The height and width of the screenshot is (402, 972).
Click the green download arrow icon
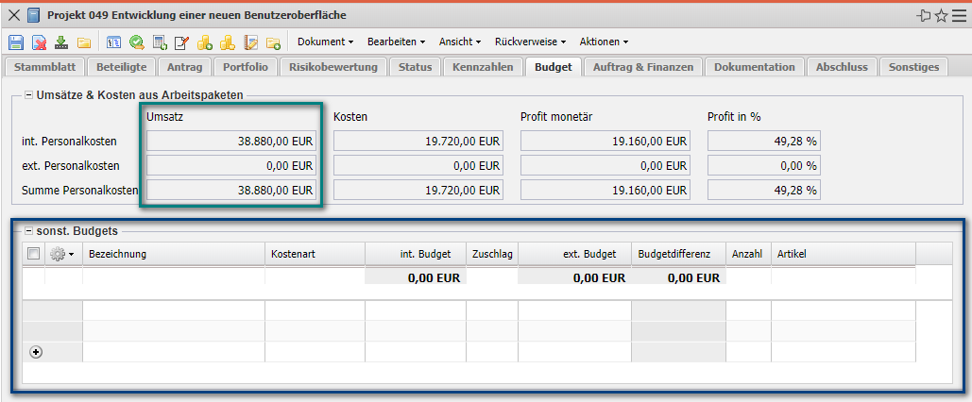point(61,42)
